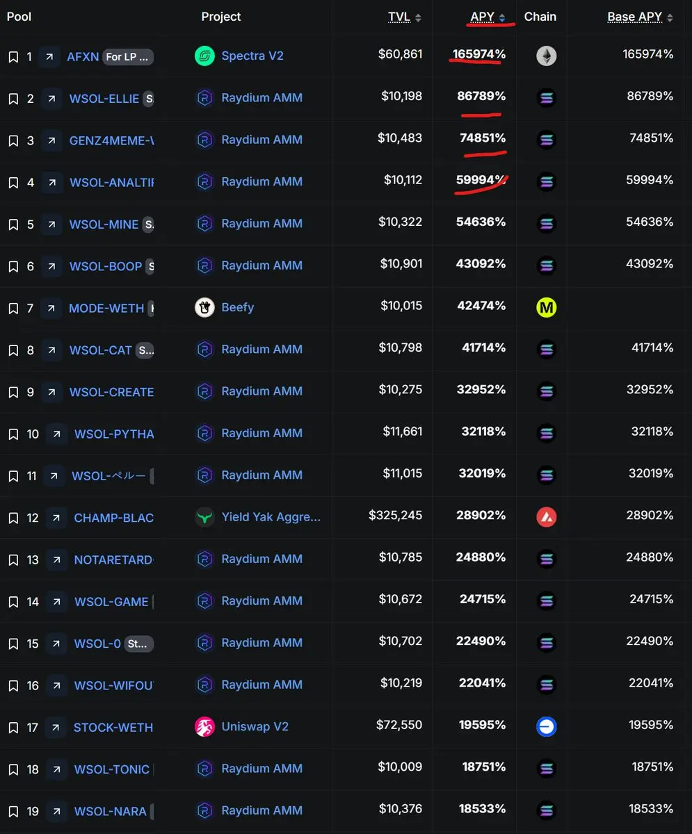Bookmark the AFXN pool in row 1
This screenshot has height=834, width=692.
13,57
